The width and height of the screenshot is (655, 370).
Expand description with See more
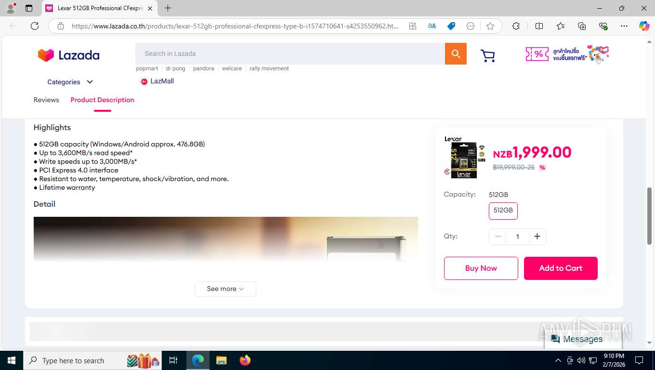click(225, 289)
